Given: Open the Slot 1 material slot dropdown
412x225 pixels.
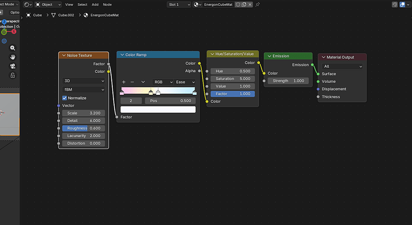Looking at the screenshot, I should [x=179, y=4].
